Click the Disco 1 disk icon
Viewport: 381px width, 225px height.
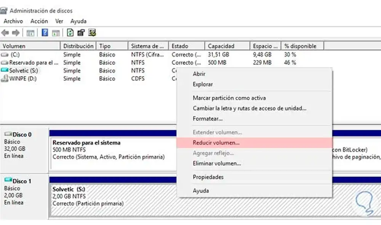[x=8, y=181]
